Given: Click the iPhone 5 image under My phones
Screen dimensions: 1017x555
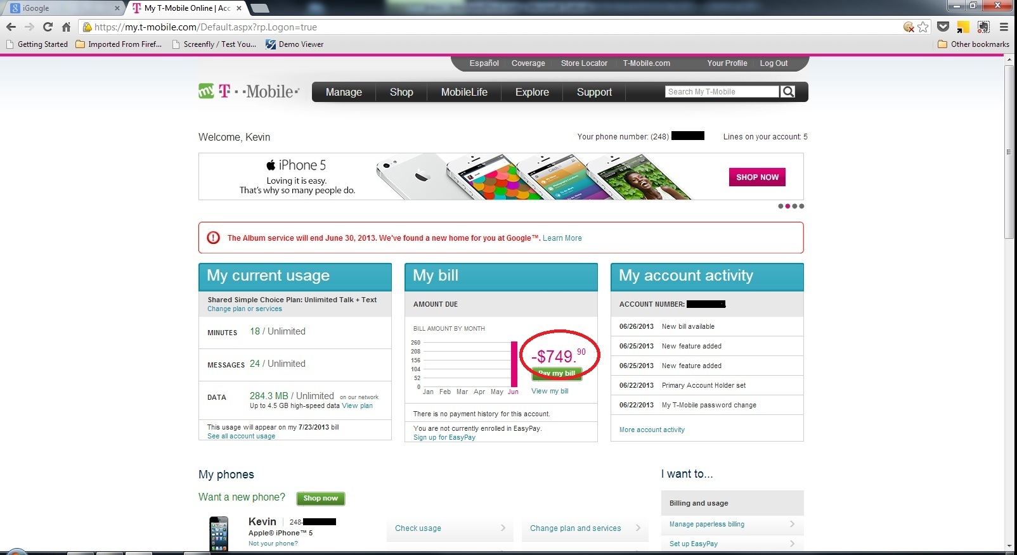Looking at the screenshot, I should click(219, 533).
